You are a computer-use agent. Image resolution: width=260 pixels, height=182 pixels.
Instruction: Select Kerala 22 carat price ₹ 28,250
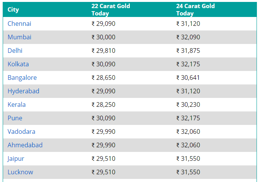pyautogui.click(x=104, y=104)
